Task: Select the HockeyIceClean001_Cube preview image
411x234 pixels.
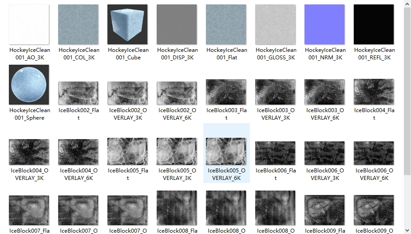Action: point(128,24)
